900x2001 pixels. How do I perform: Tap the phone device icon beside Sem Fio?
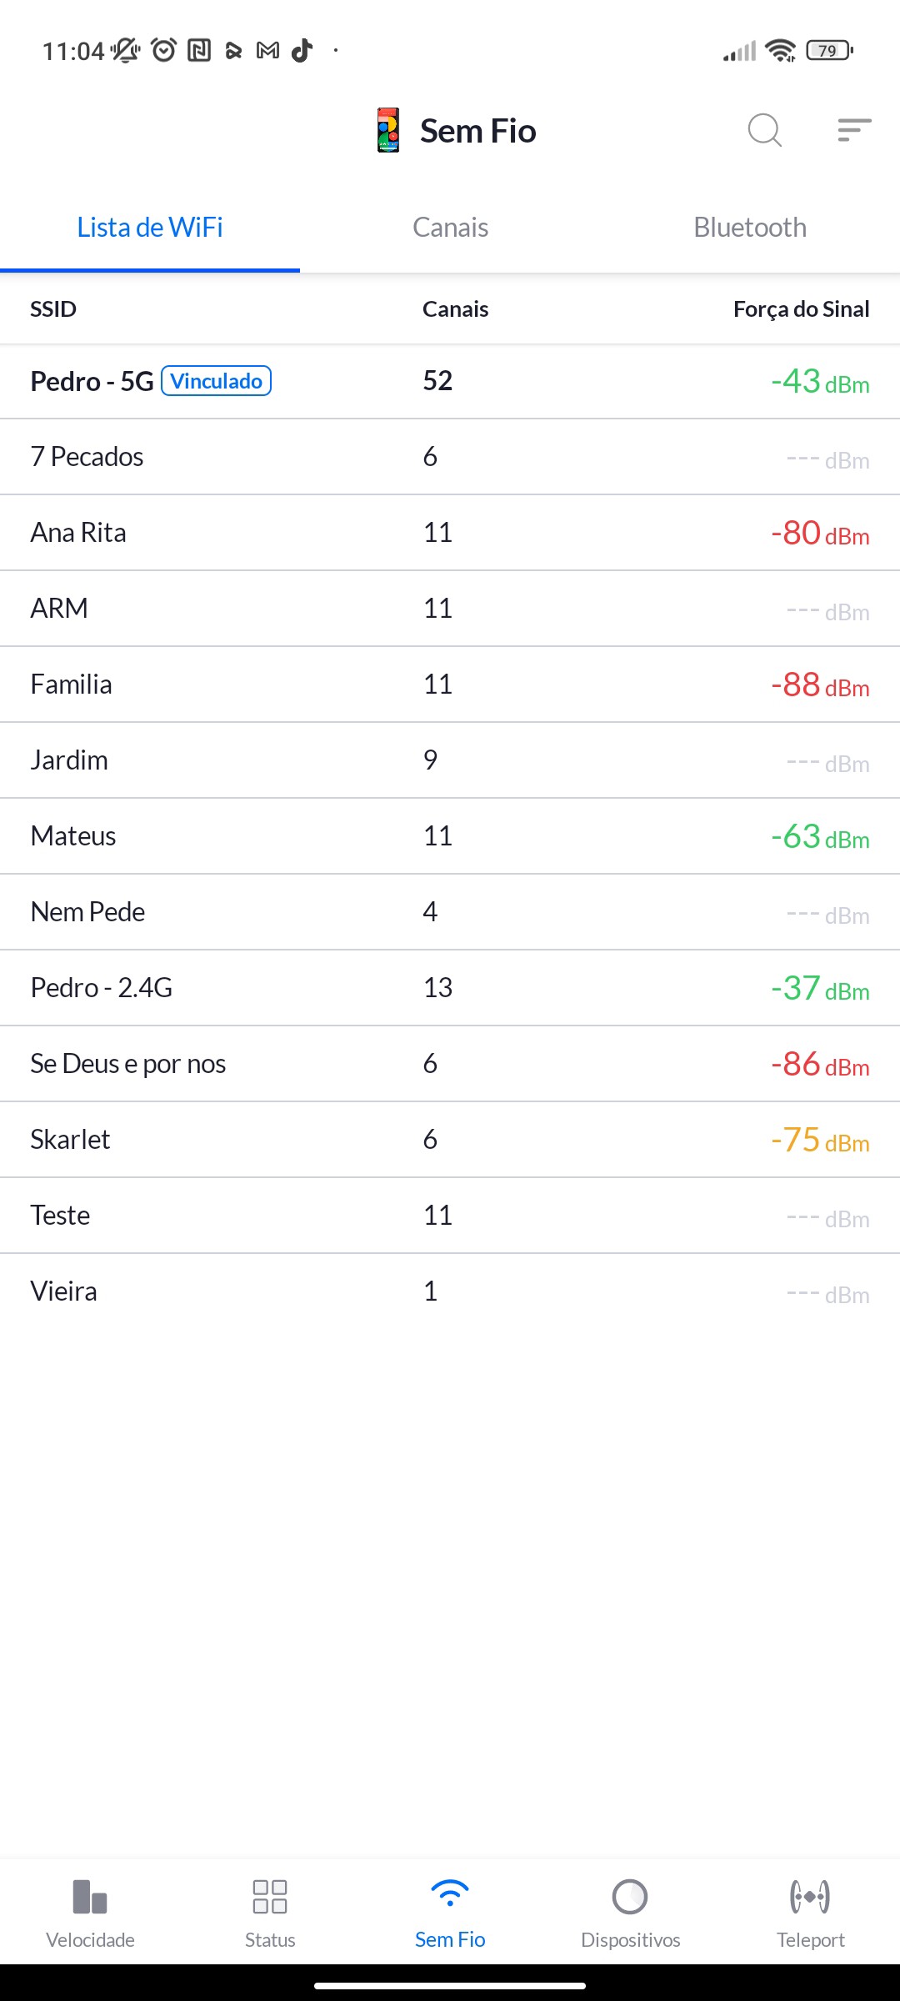tap(388, 130)
